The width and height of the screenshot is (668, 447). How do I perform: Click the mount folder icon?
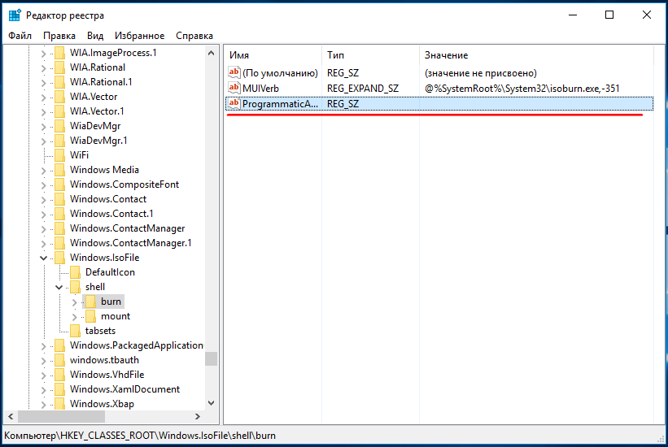[x=90, y=316]
